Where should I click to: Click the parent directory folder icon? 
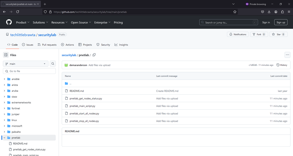(x=66, y=83)
